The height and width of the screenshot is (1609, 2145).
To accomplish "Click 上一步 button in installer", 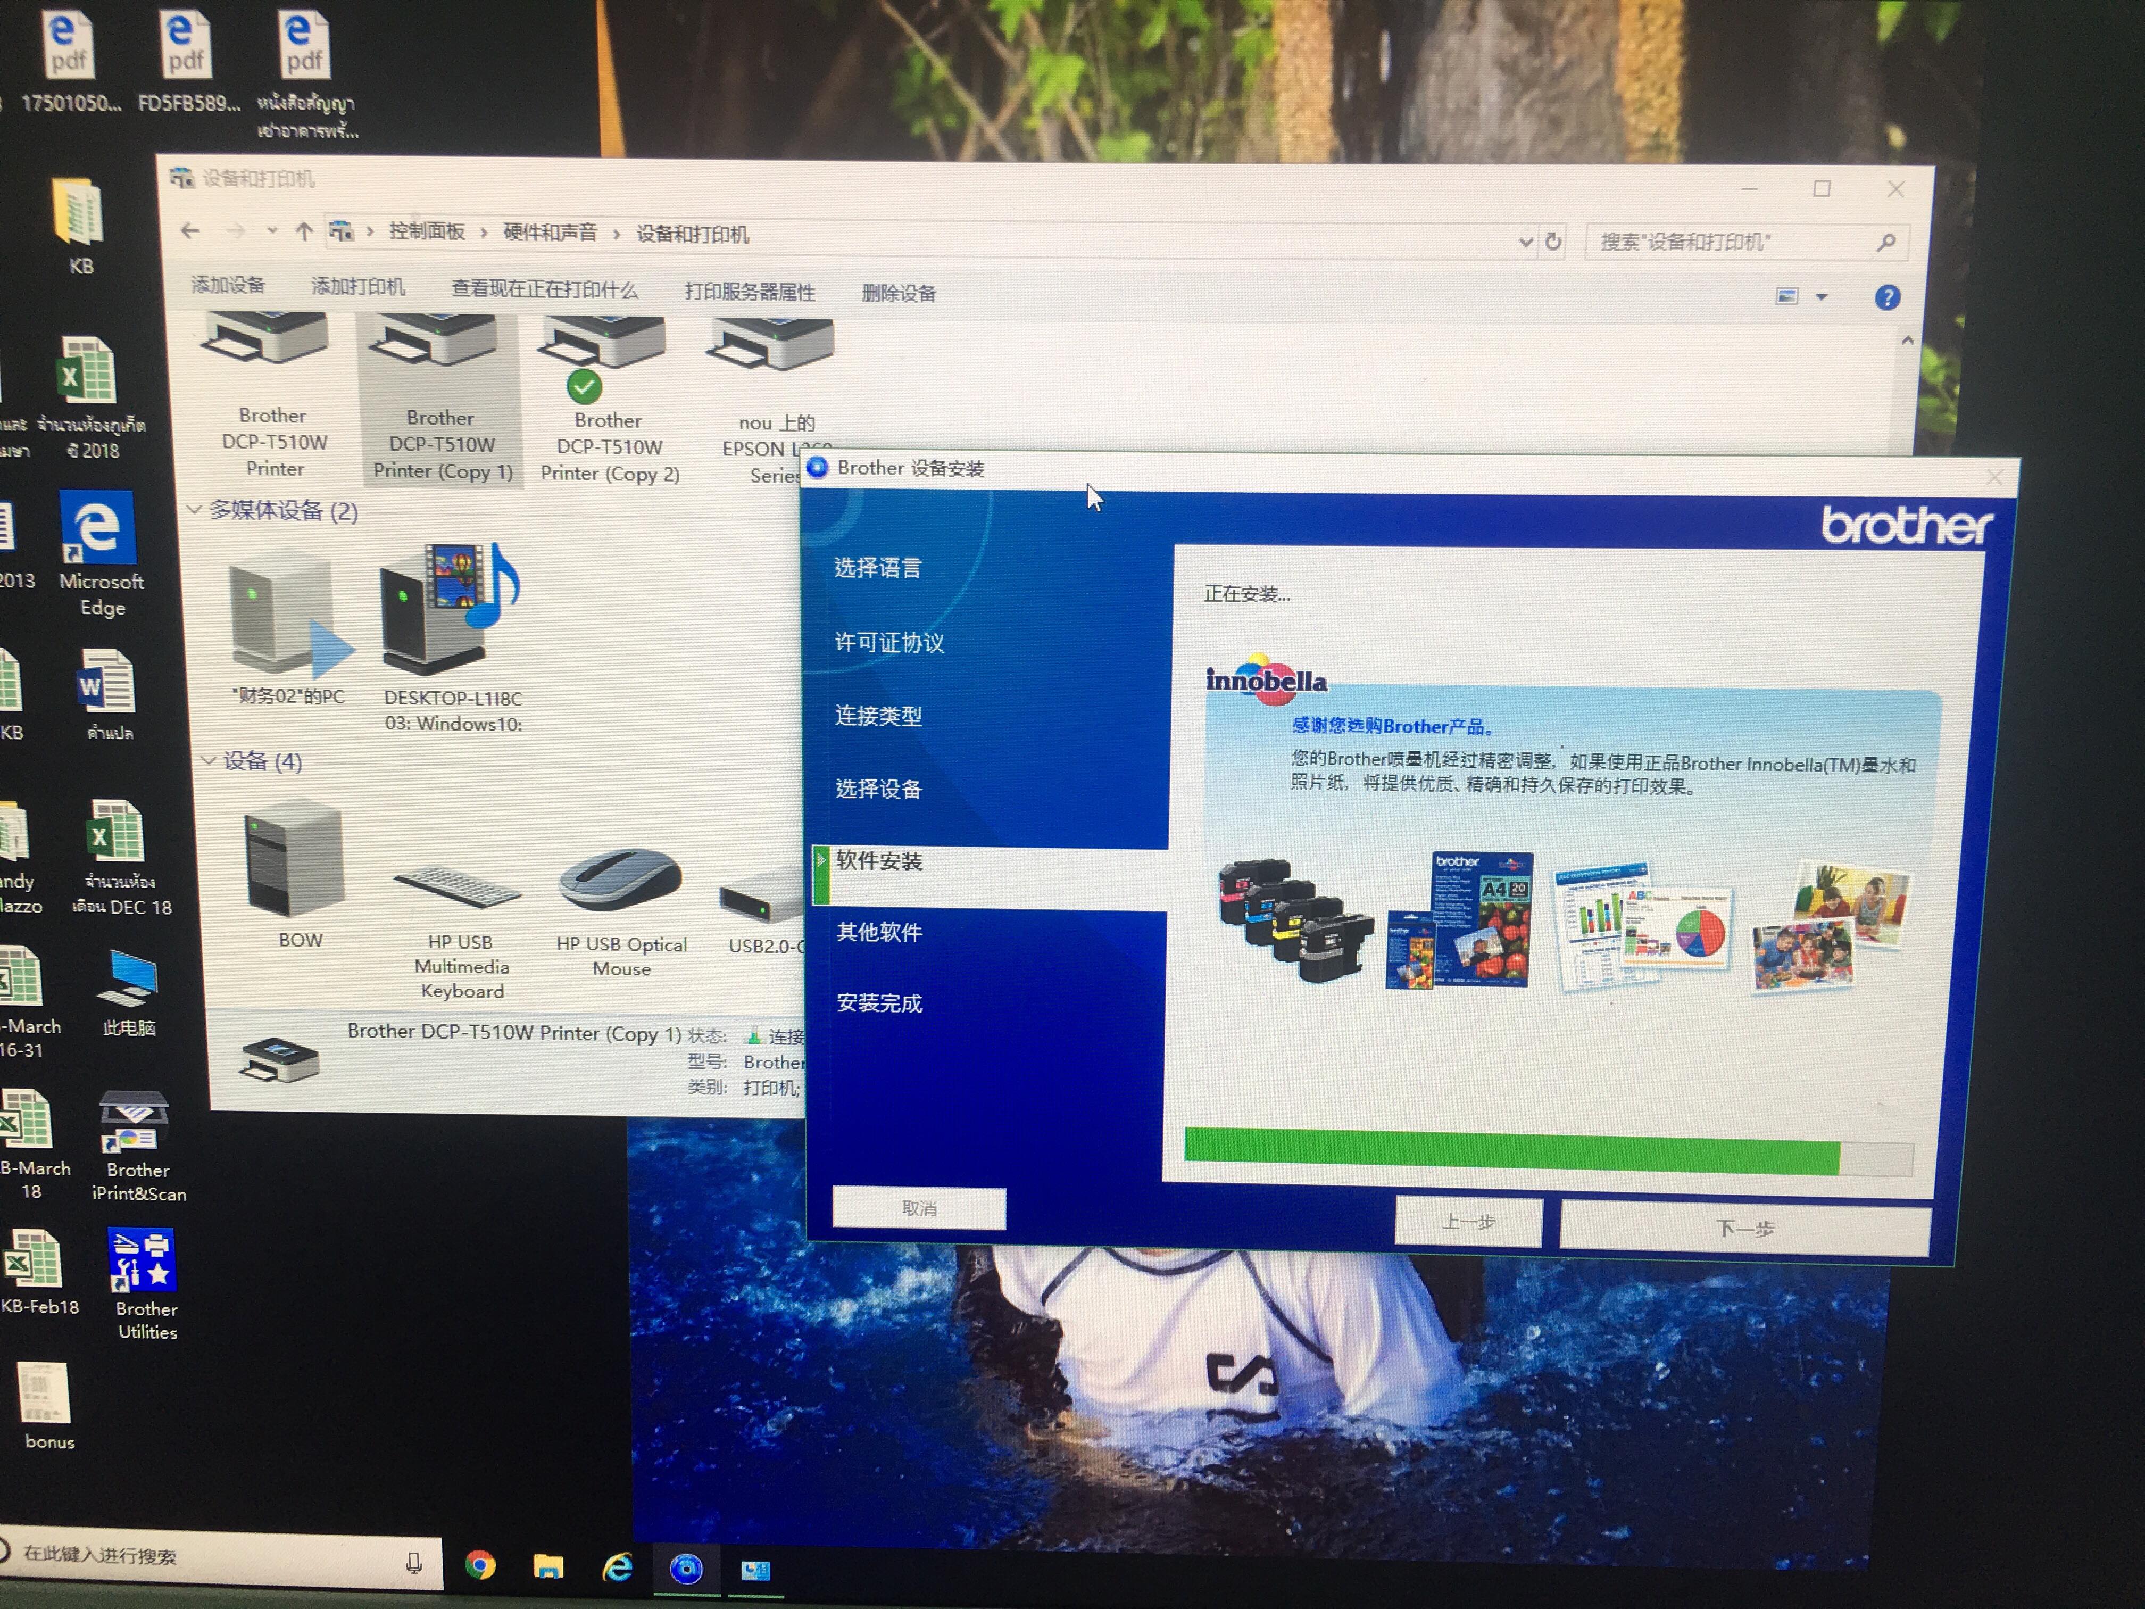I will coord(1468,1222).
